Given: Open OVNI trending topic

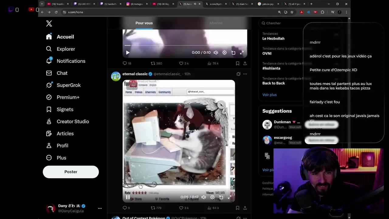Looking at the screenshot, I should click(267, 53).
